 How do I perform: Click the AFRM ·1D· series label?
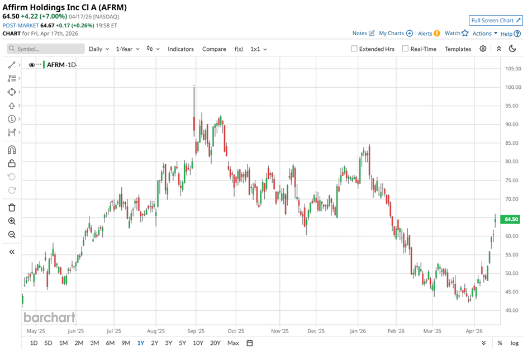click(62, 65)
